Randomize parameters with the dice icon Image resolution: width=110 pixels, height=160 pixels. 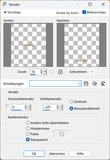point(95,83)
